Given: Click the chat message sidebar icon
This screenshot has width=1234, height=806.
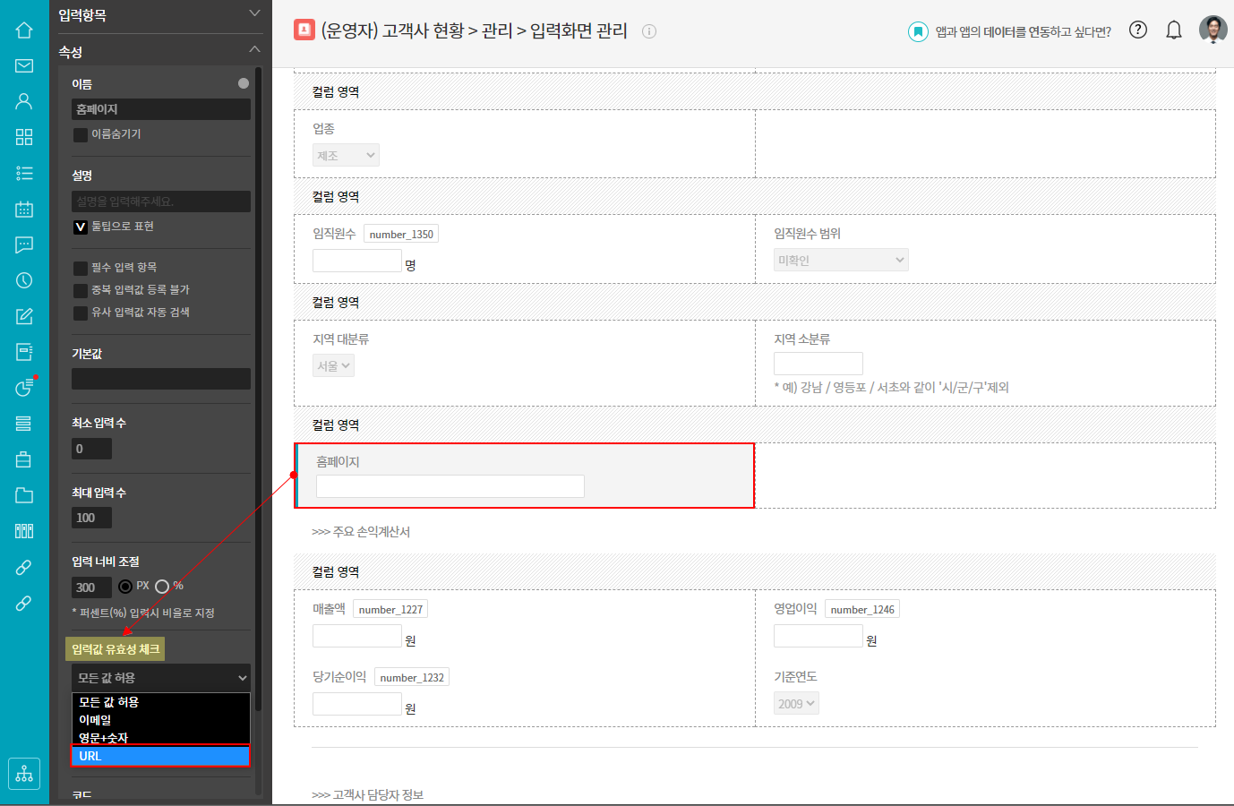Looking at the screenshot, I should [24, 244].
